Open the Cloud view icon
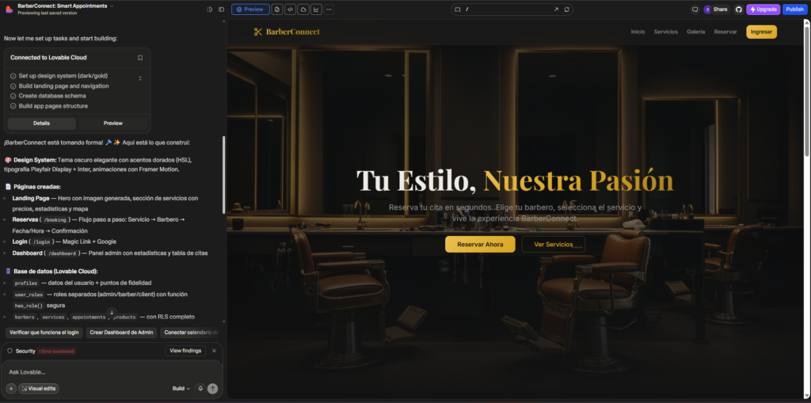Viewport: 811px width, 403px height. [303, 10]
